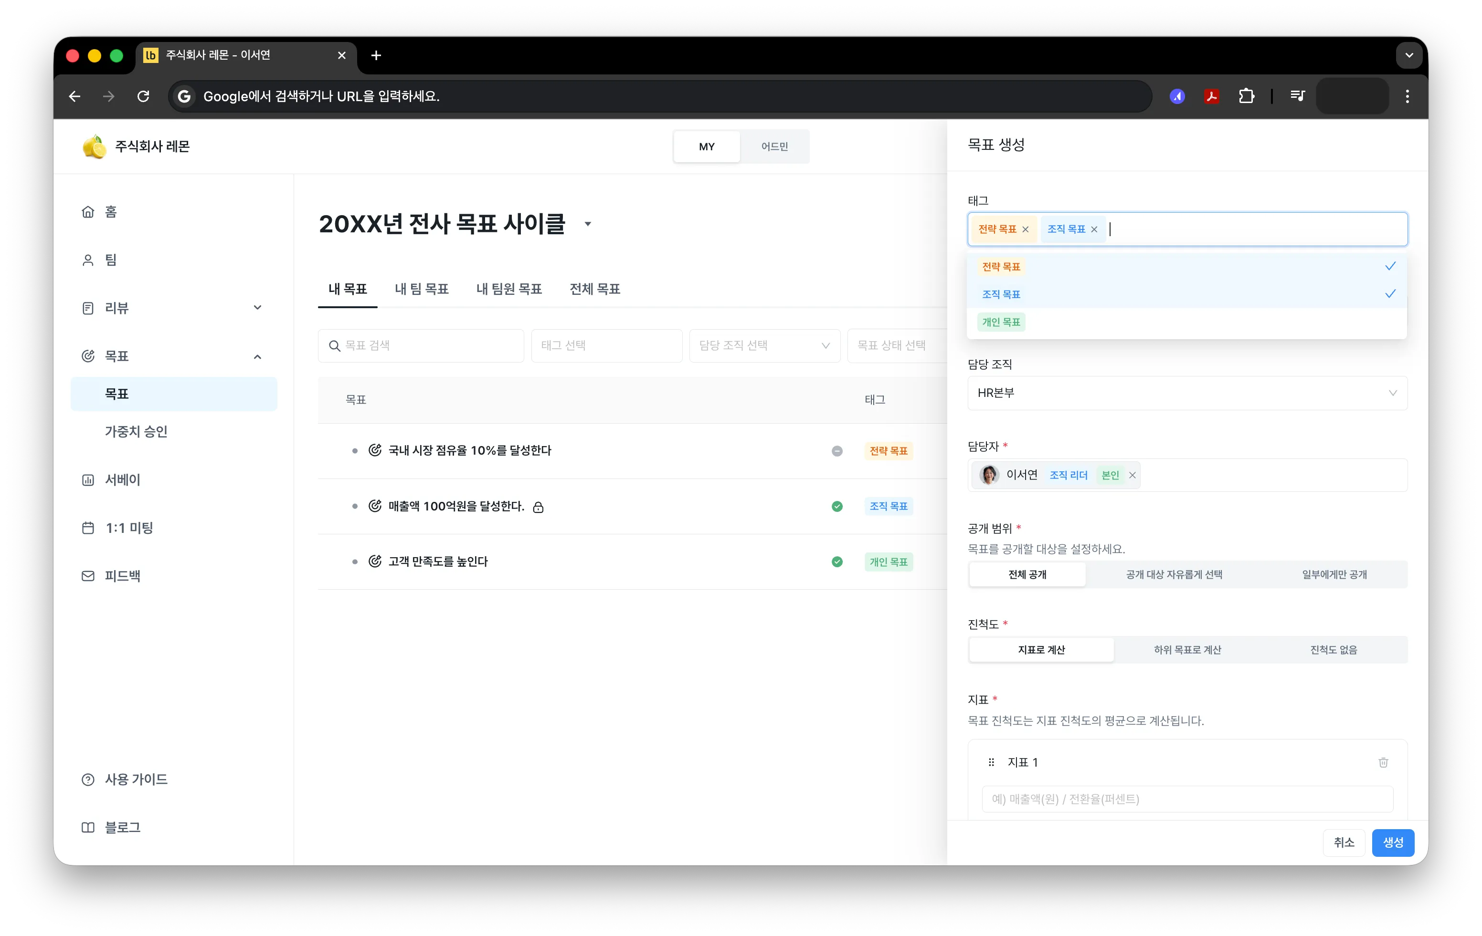Choose 일부에게만 공개 option

(1334, 574)
